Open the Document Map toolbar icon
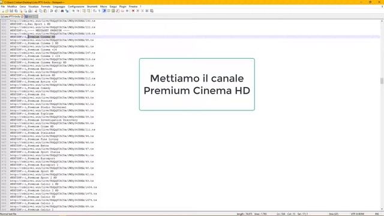 (113, 11)
